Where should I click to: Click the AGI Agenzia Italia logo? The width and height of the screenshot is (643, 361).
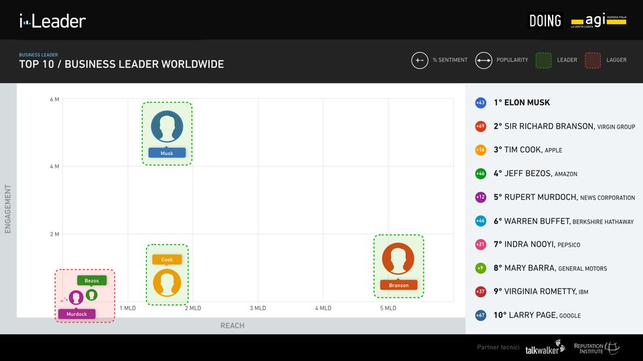coord(598,21)
